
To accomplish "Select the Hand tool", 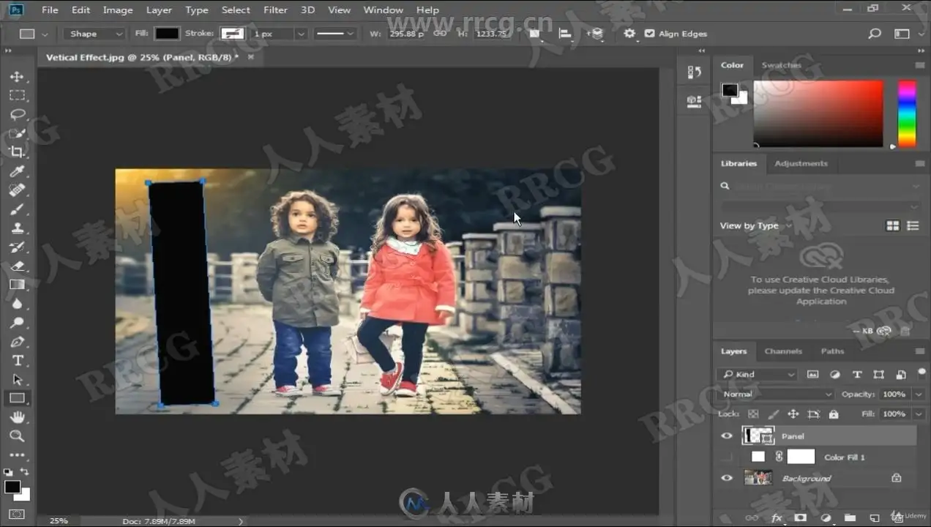I will 17,417.
